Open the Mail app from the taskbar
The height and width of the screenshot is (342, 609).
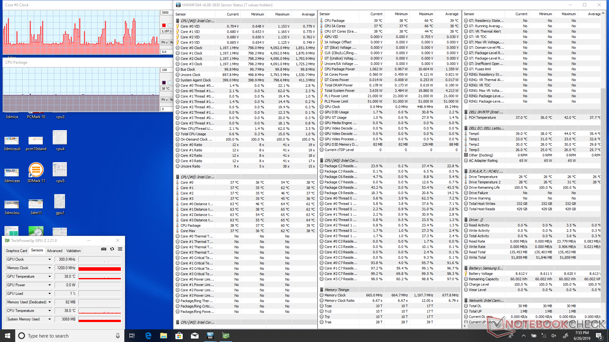point(194,336)
